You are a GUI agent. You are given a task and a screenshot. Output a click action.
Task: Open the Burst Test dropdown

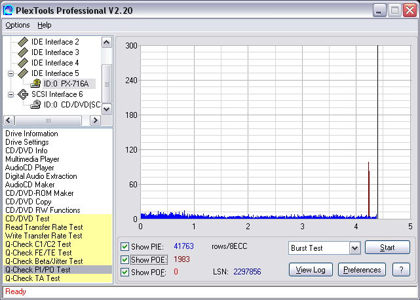(x=354, y=248)
